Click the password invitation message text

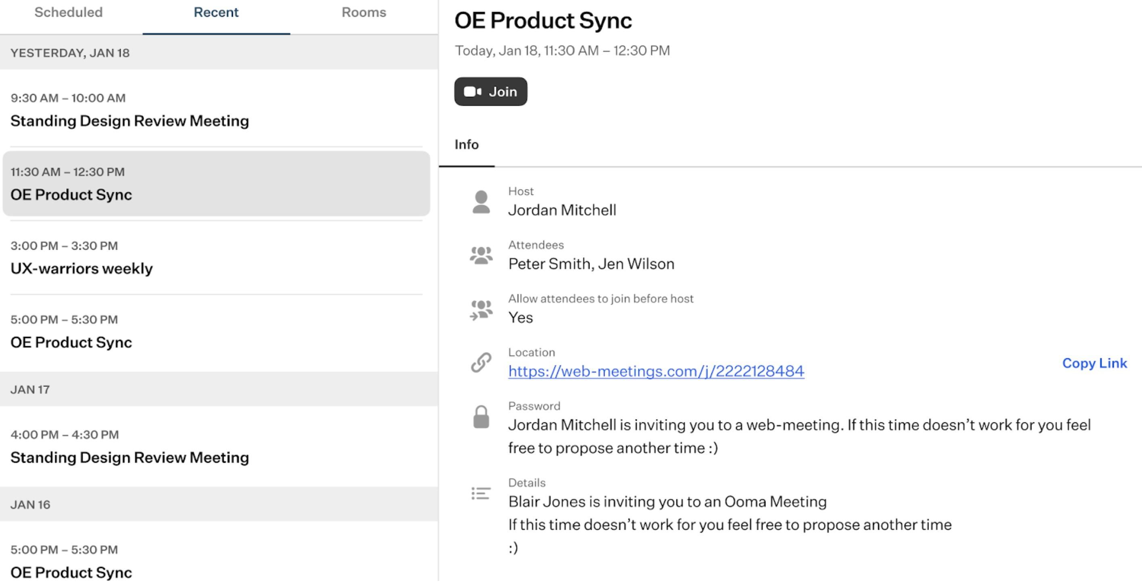click(799, 437)
